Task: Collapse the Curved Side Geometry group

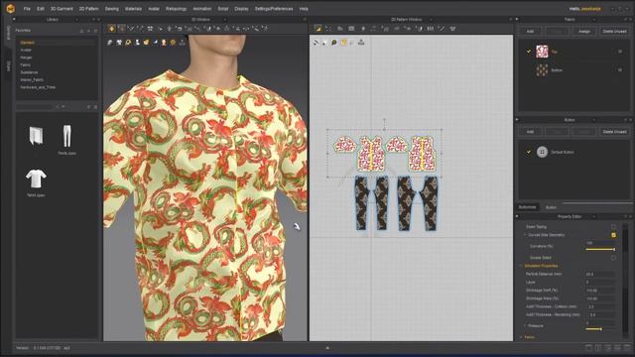Action: pyautogui.click(x=525, y=235)
